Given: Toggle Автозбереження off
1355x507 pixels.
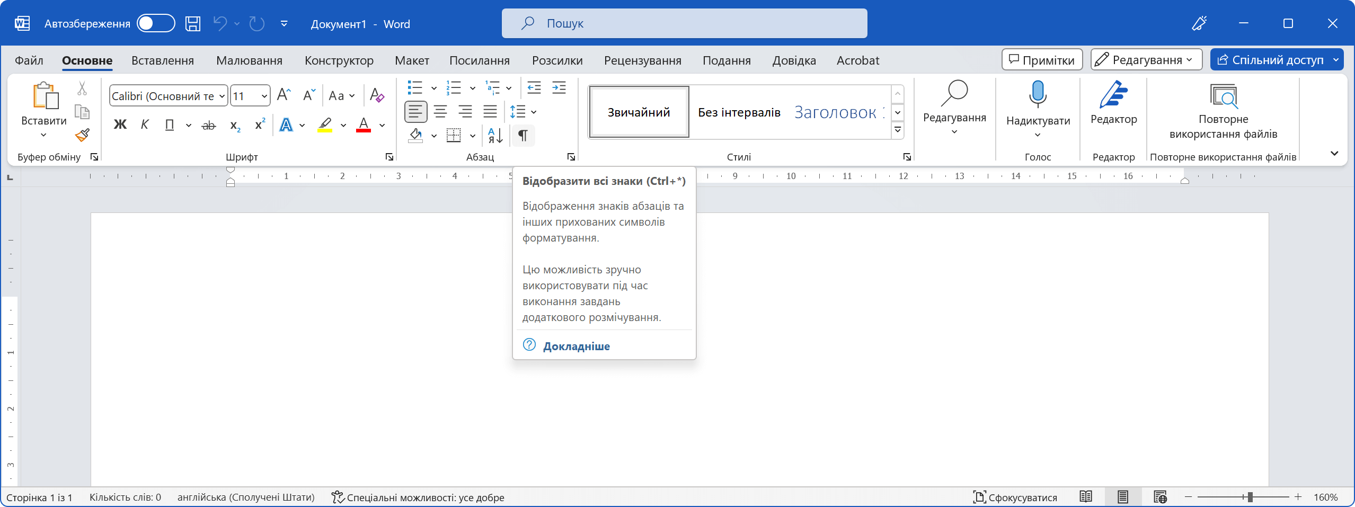Looking at the screenshot, I should [x=155, y=23].
